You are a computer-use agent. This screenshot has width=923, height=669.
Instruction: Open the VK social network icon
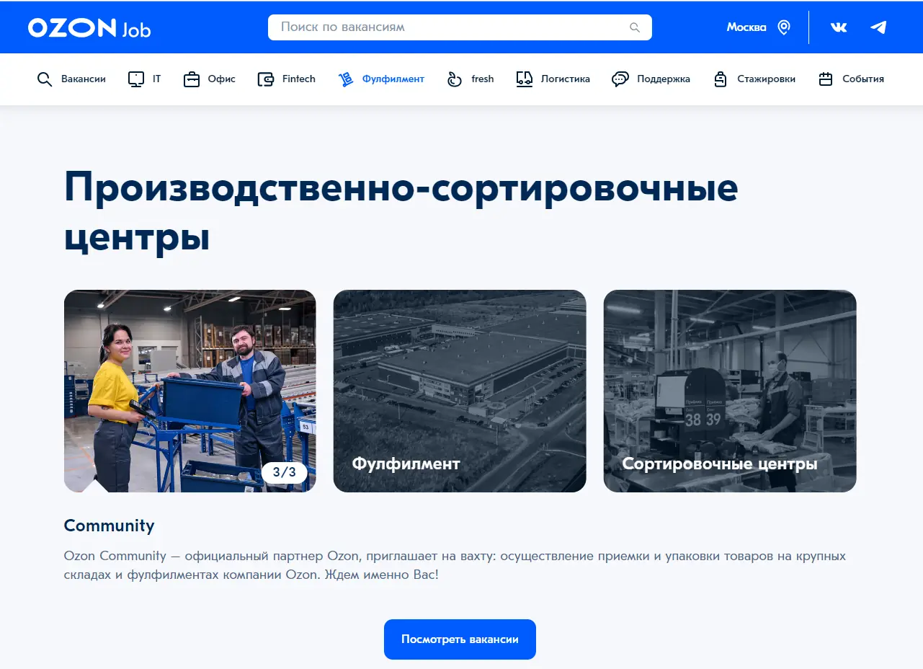click(839, 27)
